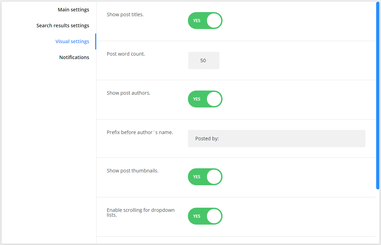Focus the Prefix before author's name input
Screen dimensions: 381x245
pos(276,139)
